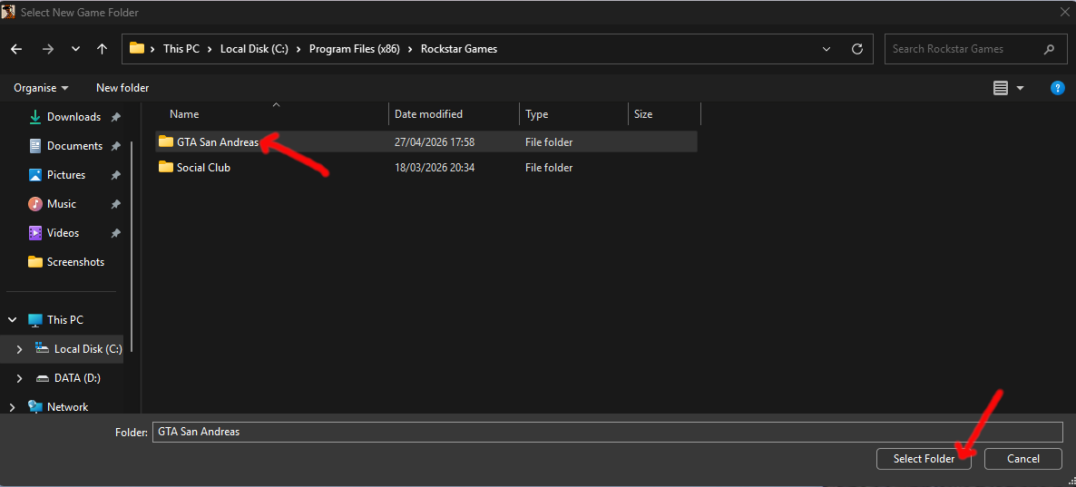1076x487 pixels.
Task: Open the recent locations chevron
Action: click(75, 49)
